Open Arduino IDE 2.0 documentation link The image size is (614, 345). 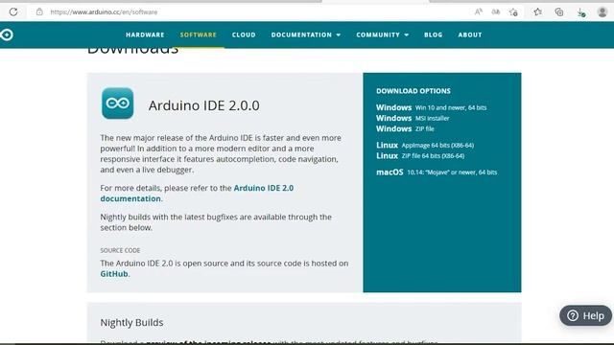[197, 194]
